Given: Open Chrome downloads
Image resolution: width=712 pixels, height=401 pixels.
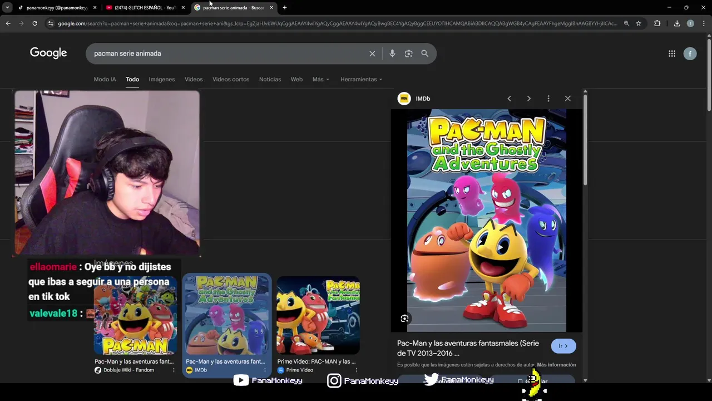Looking at the screenshot, I should click(x=677, y=23).
